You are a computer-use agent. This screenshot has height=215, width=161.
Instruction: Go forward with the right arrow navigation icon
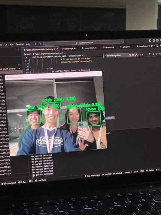click(40, 44)
